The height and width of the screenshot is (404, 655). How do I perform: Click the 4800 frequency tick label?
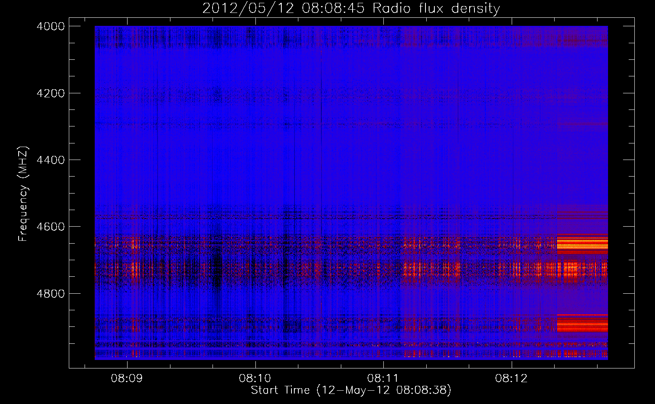(51, 294)
